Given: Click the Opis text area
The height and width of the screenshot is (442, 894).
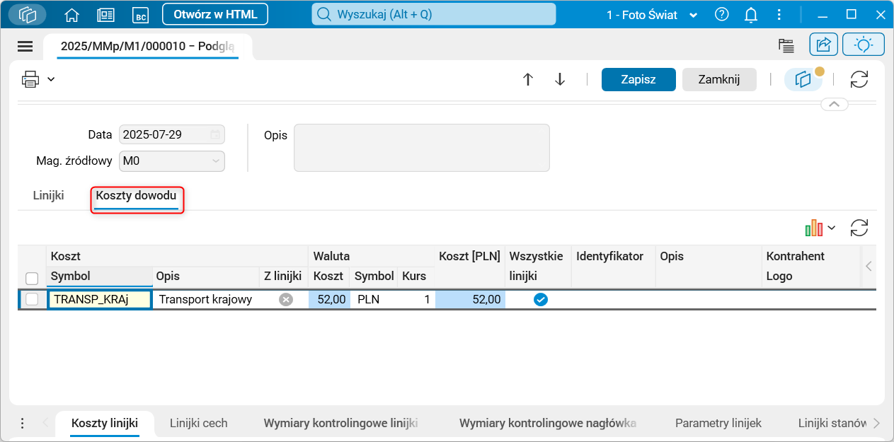Looking at the screenshot, I should click(422, 148).
